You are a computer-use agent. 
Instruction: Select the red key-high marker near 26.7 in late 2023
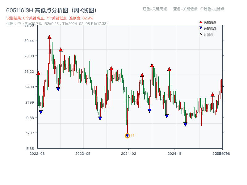pos(111,68)
